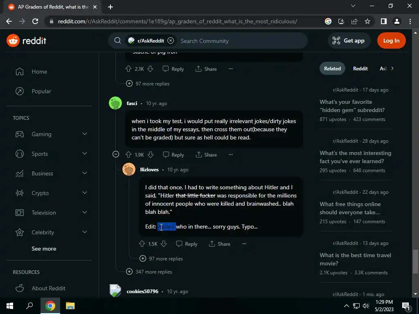Screen dimensions: 419x314
Task: Select the Reddit tab in right panel
Action: click(x=360, y=68)
